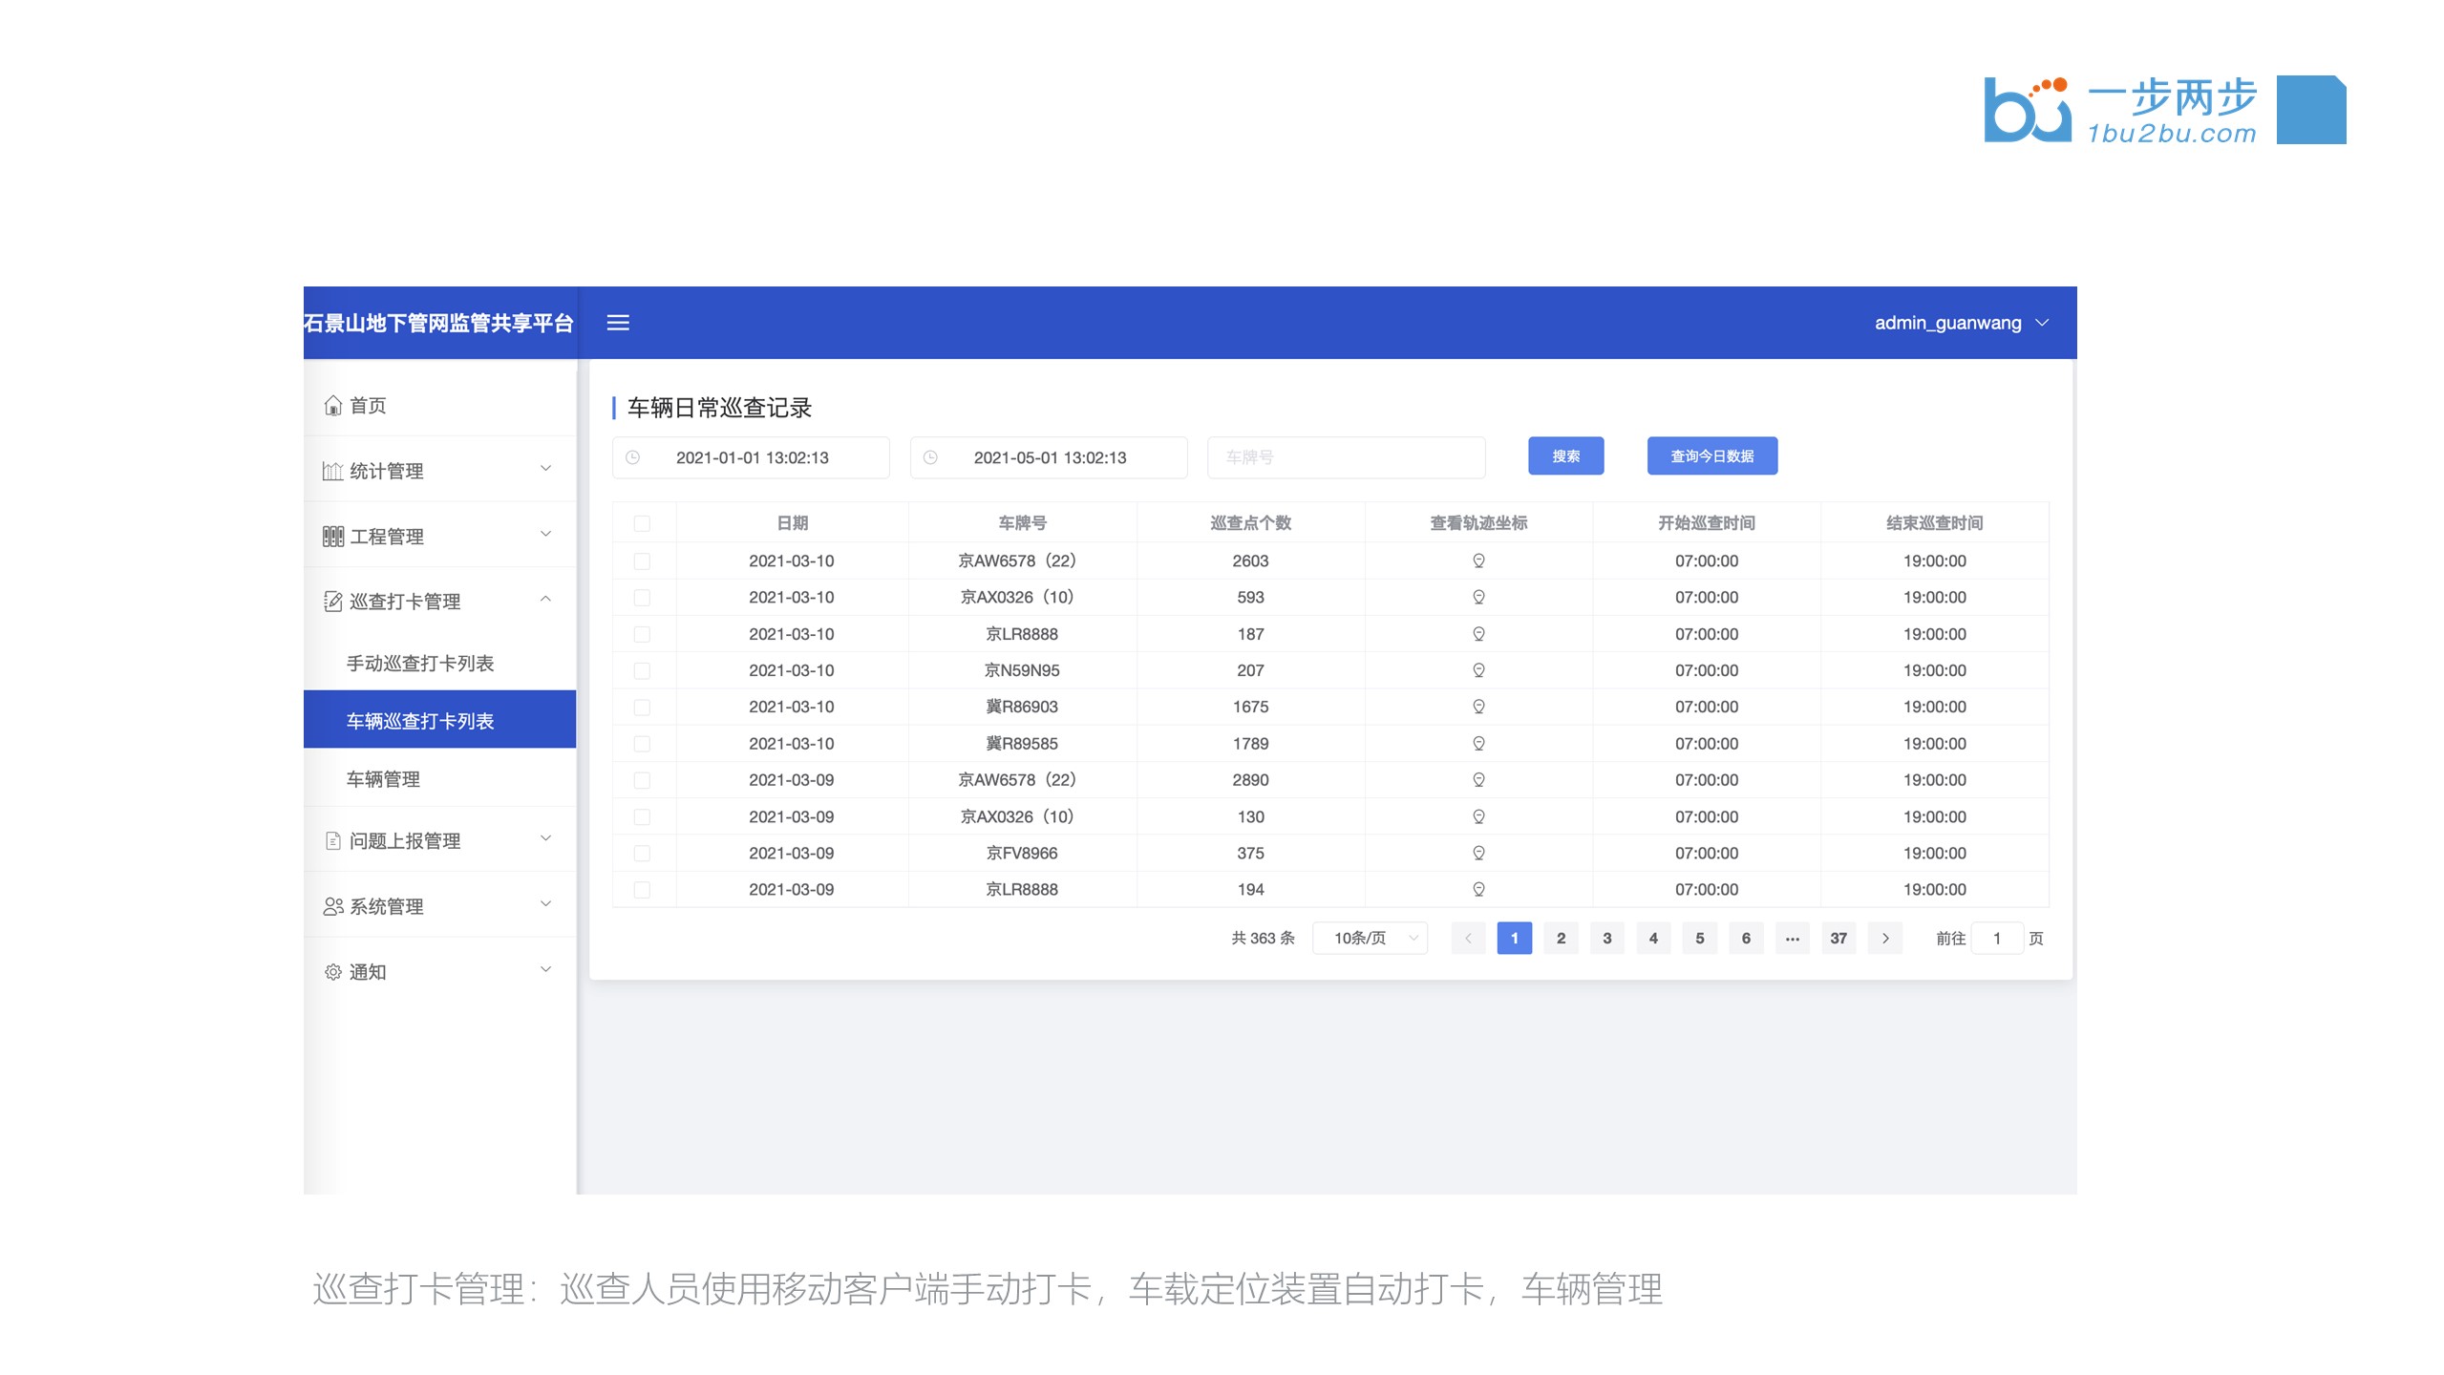Viewport: 2444px width, 1375px height.
Task: Go to page 3
Action: 1607,939
